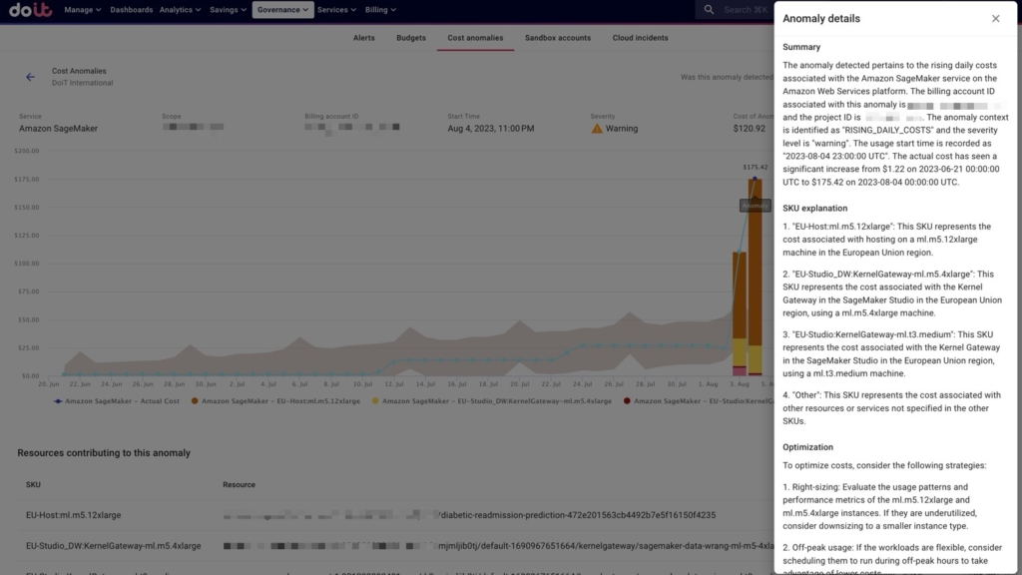Click the search input field

pos(744,10)
